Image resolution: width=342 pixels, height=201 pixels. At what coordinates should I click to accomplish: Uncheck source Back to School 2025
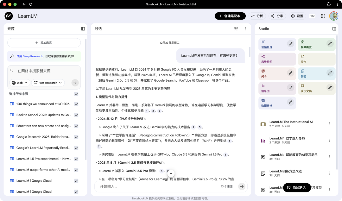click(76, 115)
